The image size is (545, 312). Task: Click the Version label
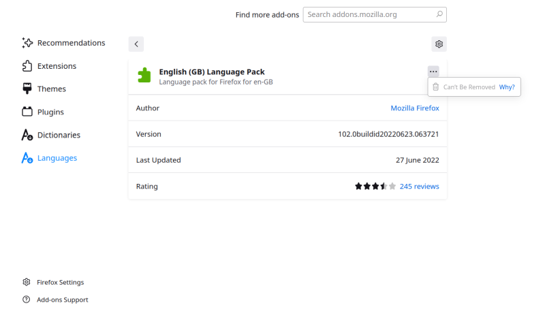[x=149, y=134]
